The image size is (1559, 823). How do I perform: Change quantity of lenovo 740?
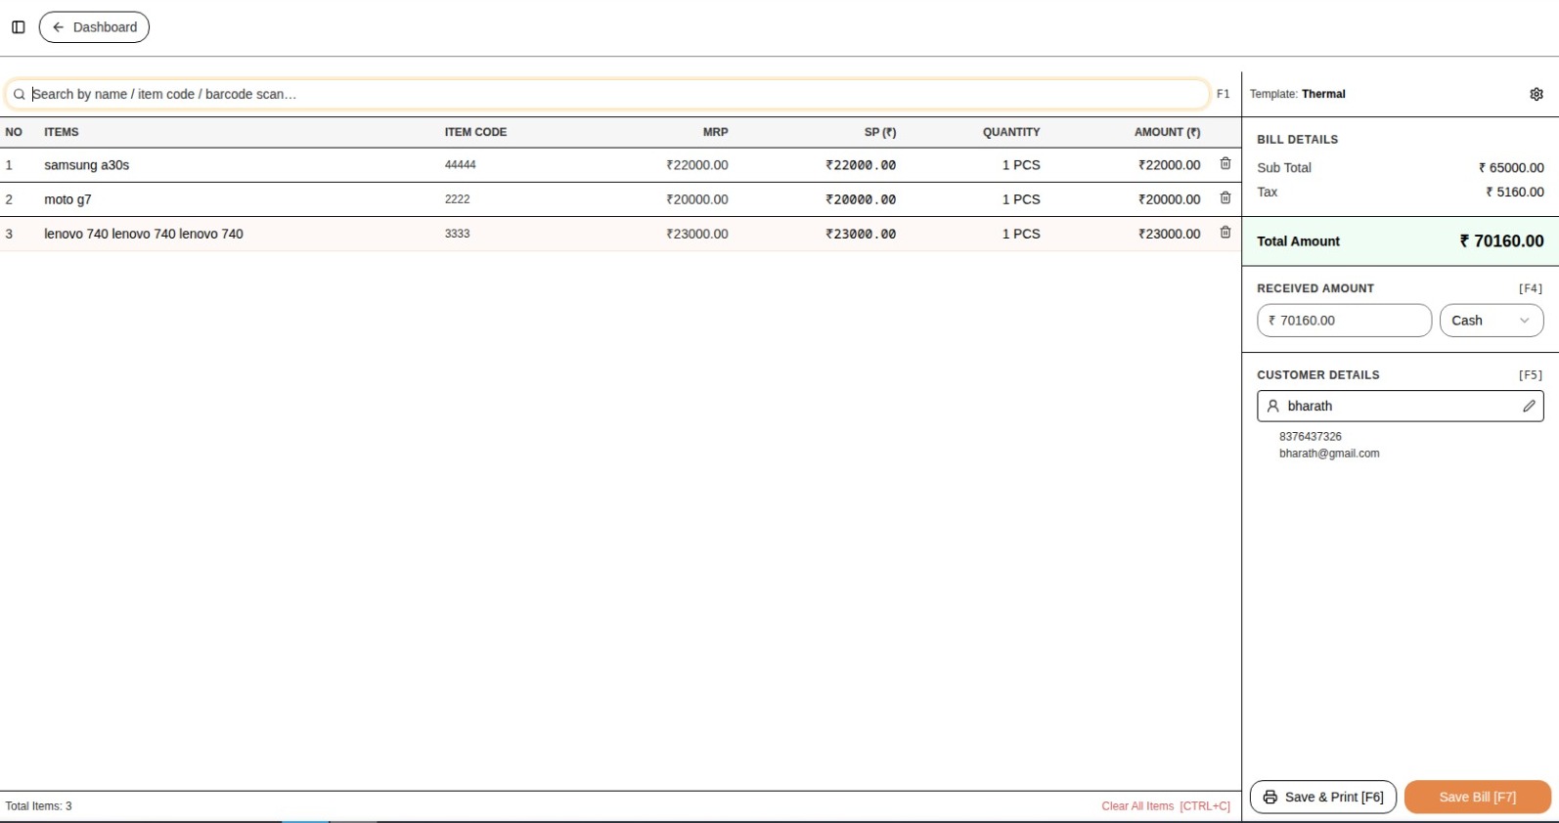1020,234
